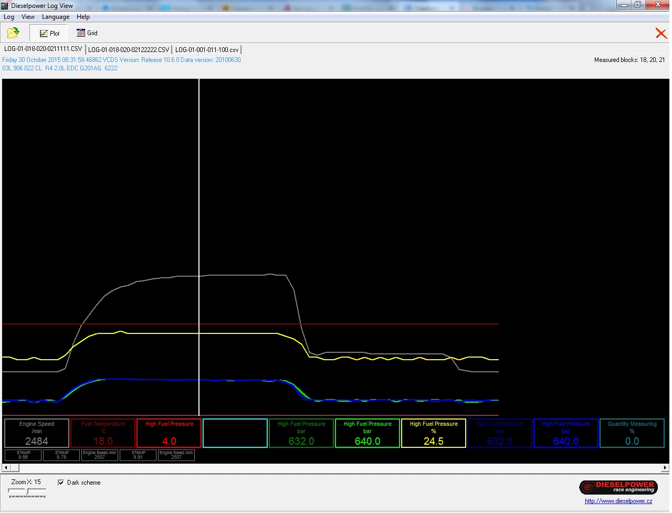Click the Dieselpower race engineering logo

618,487
